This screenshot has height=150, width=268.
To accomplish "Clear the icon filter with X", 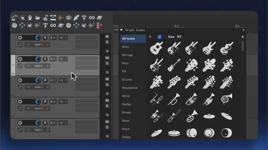I will pyautogui.click(x=242, y=37).
